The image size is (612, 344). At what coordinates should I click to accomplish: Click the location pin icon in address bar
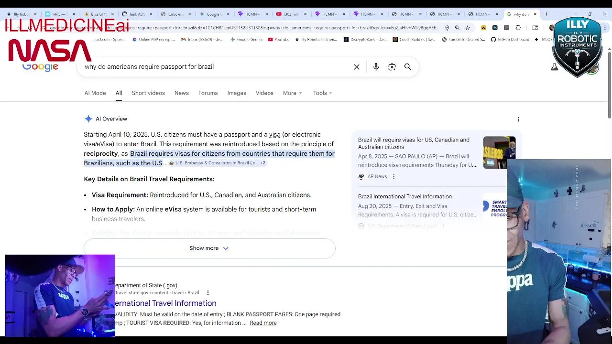point(447,28)
